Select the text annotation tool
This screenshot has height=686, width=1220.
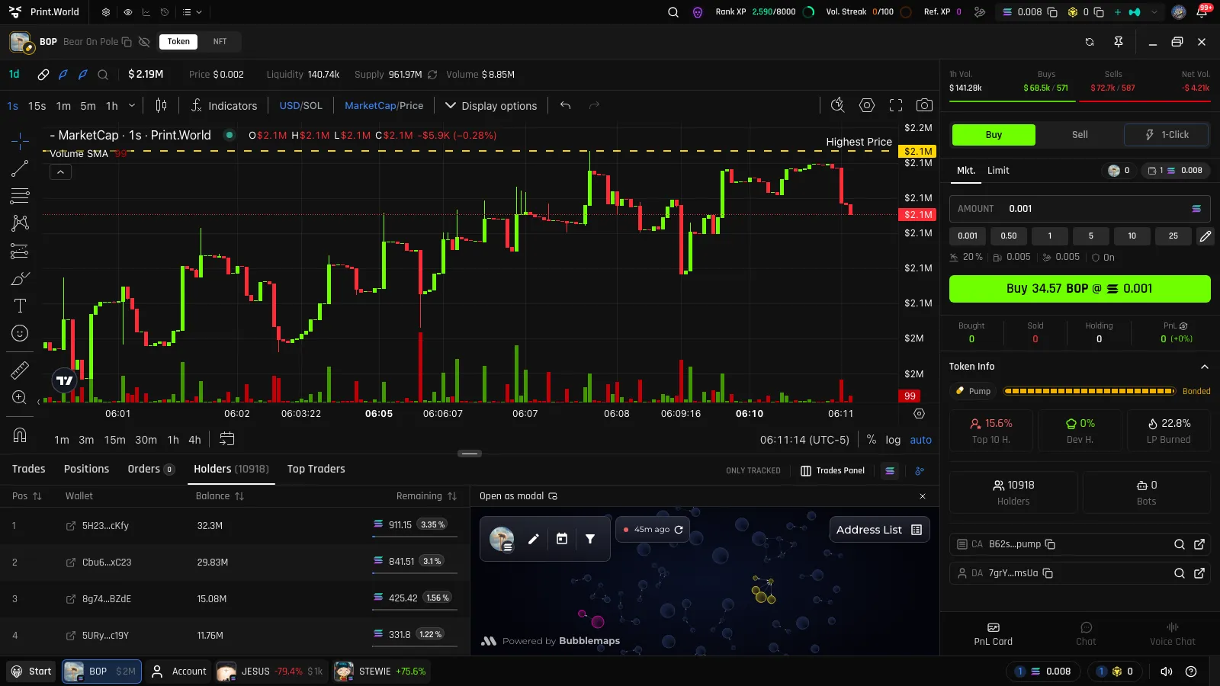tap(20, 306)
